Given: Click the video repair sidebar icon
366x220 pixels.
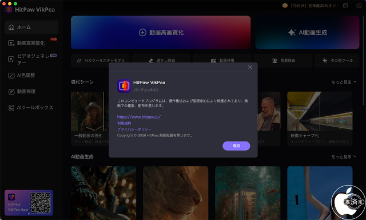Looking at the screenshot, I should pos(11,92).
